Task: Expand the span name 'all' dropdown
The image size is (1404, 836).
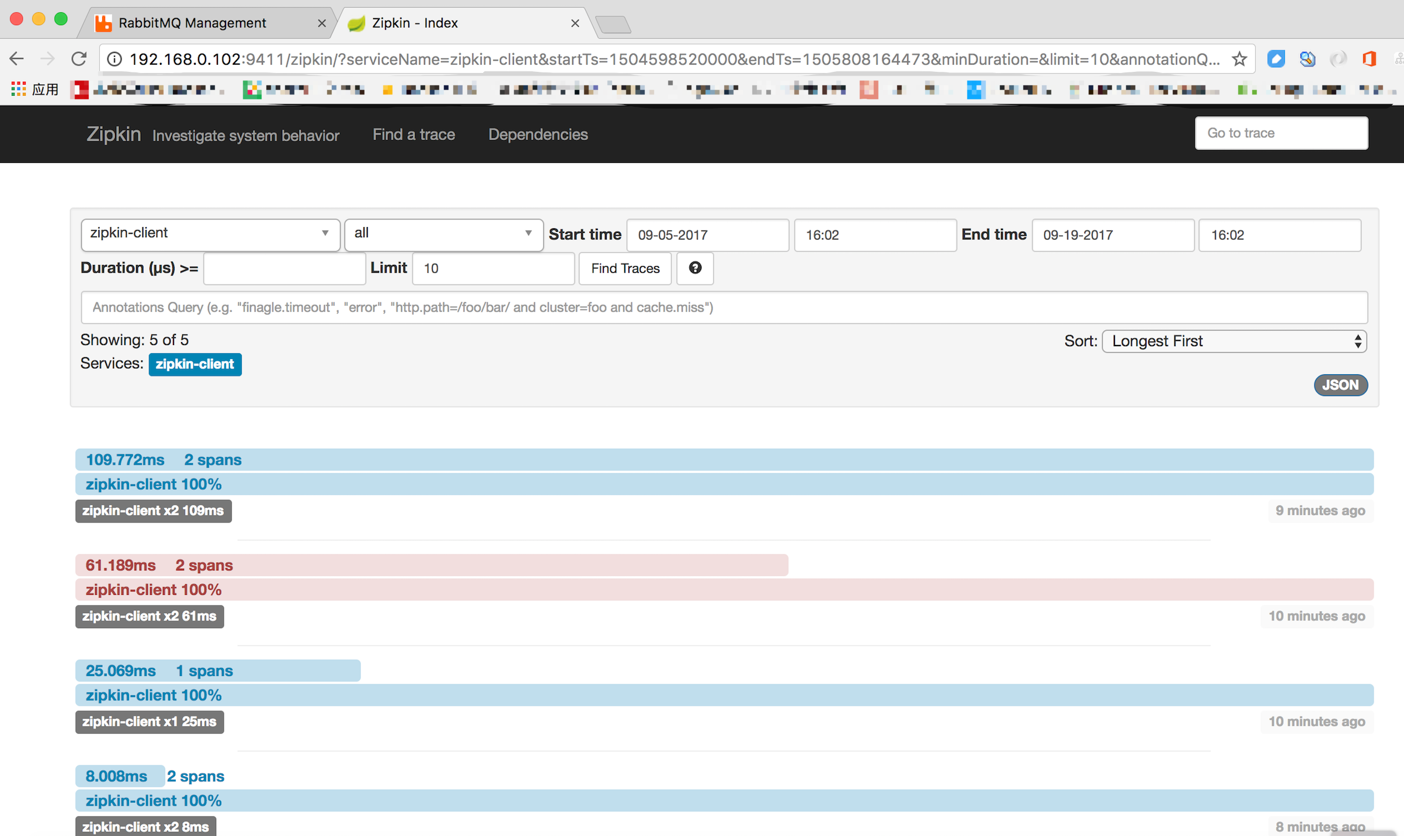Action: [x=443, y=234]
